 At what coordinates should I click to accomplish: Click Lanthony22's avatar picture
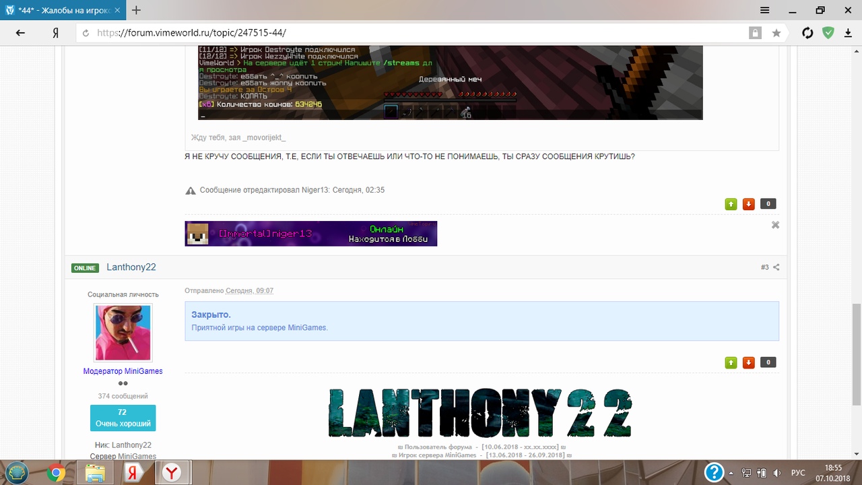(x=123, y=333)
